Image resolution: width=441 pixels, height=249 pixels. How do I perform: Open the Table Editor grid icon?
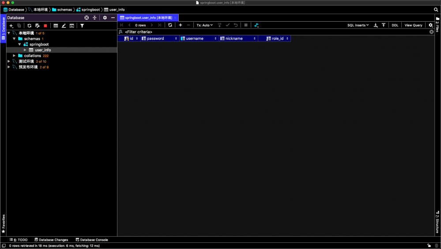pos(56,26)
